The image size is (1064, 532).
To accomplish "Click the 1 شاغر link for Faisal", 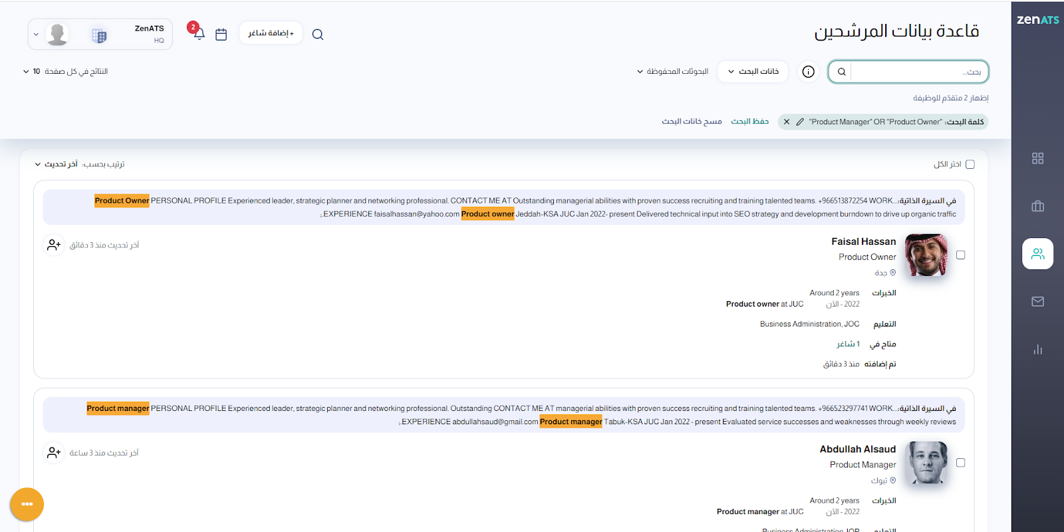I will [x=848, y=344].
